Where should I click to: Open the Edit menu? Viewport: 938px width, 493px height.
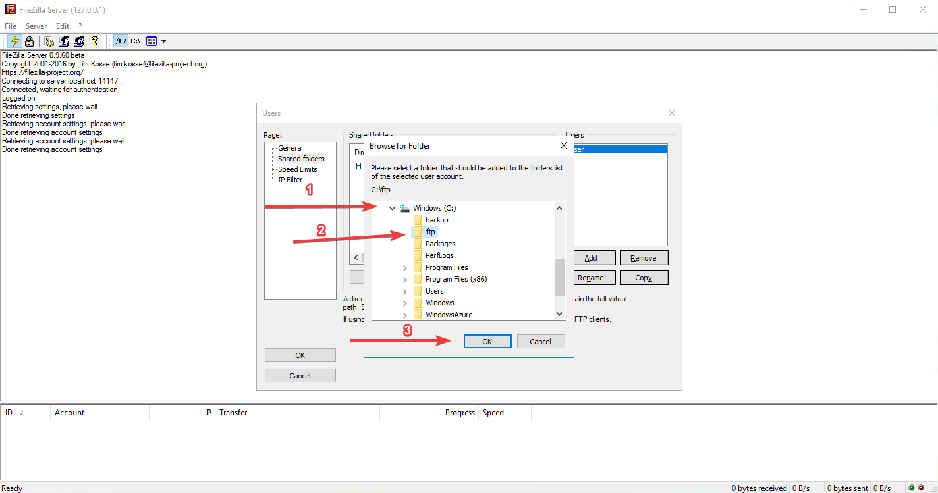[x=63, y=26]
